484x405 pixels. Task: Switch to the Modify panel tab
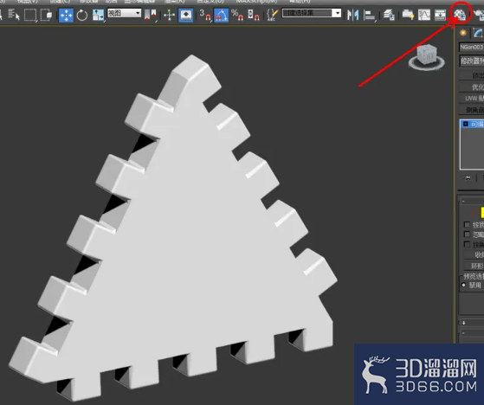click(478, 33)
